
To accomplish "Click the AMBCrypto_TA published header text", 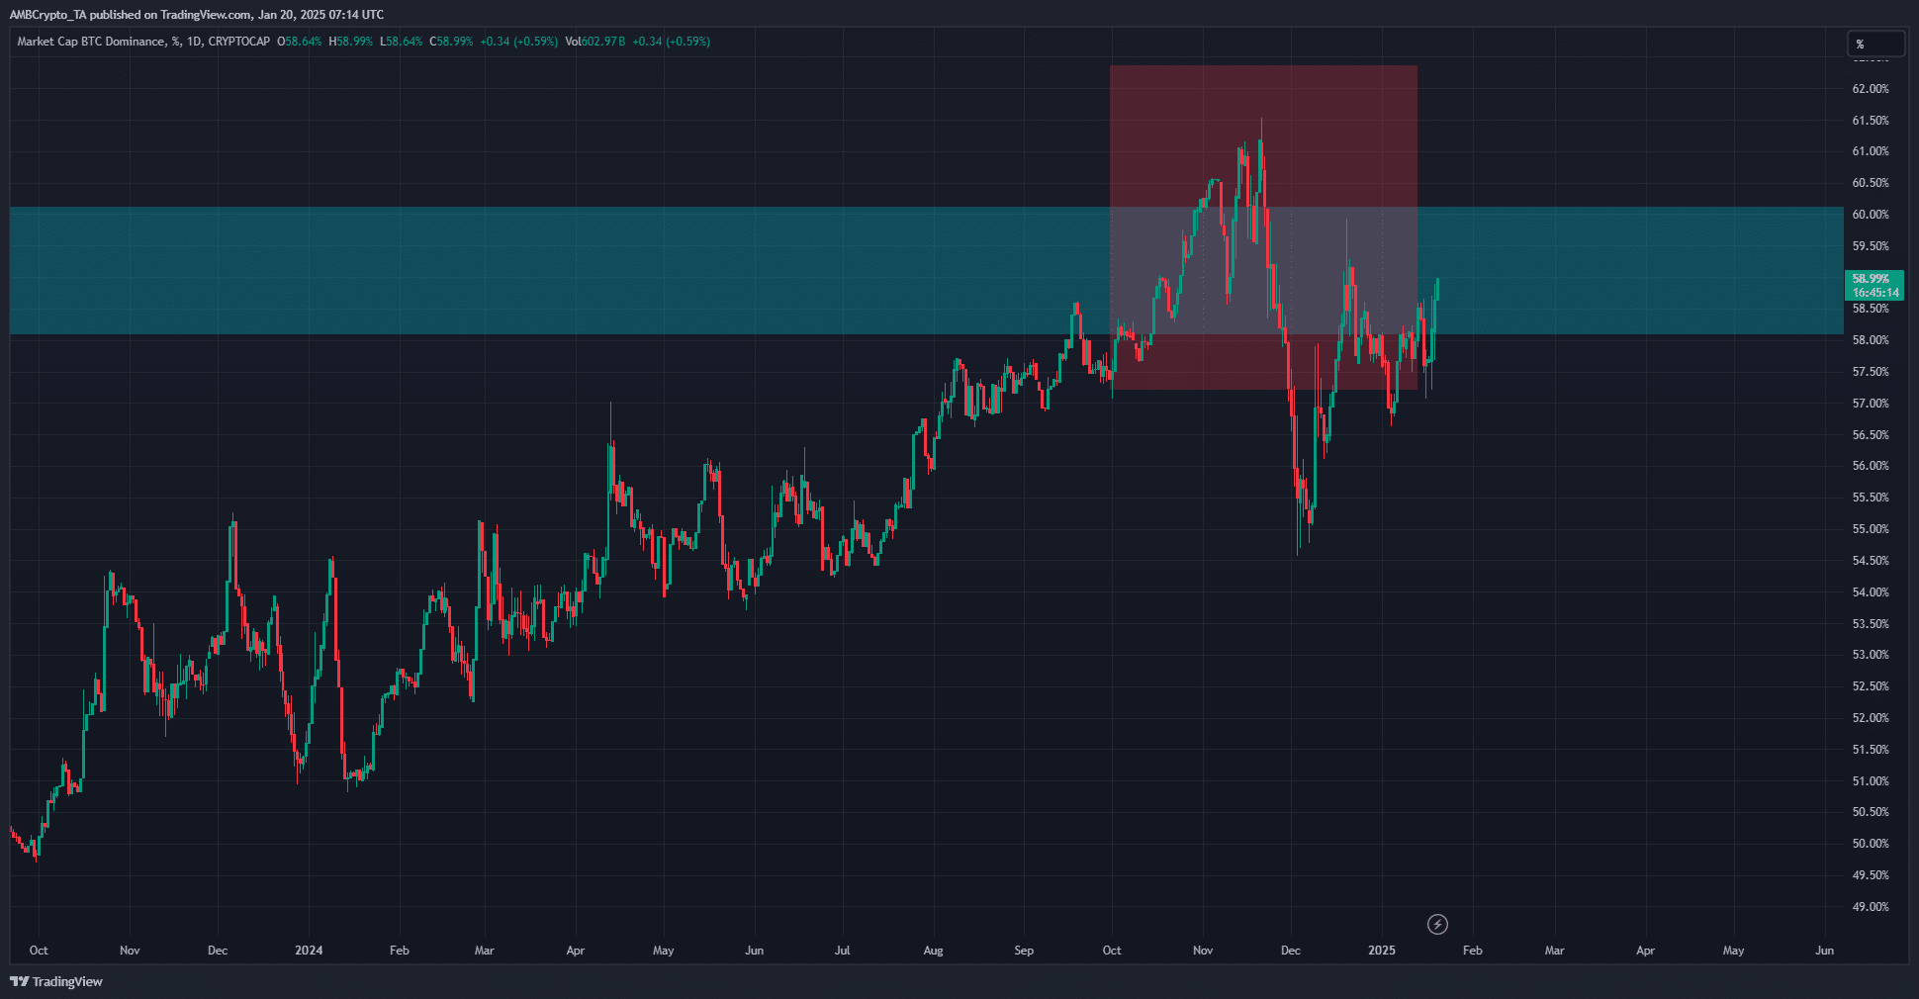I will pos(197,15).
